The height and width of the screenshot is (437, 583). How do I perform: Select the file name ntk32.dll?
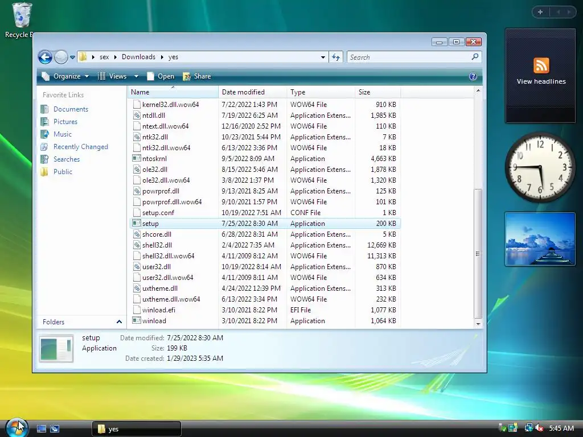(x=155, y=137)
